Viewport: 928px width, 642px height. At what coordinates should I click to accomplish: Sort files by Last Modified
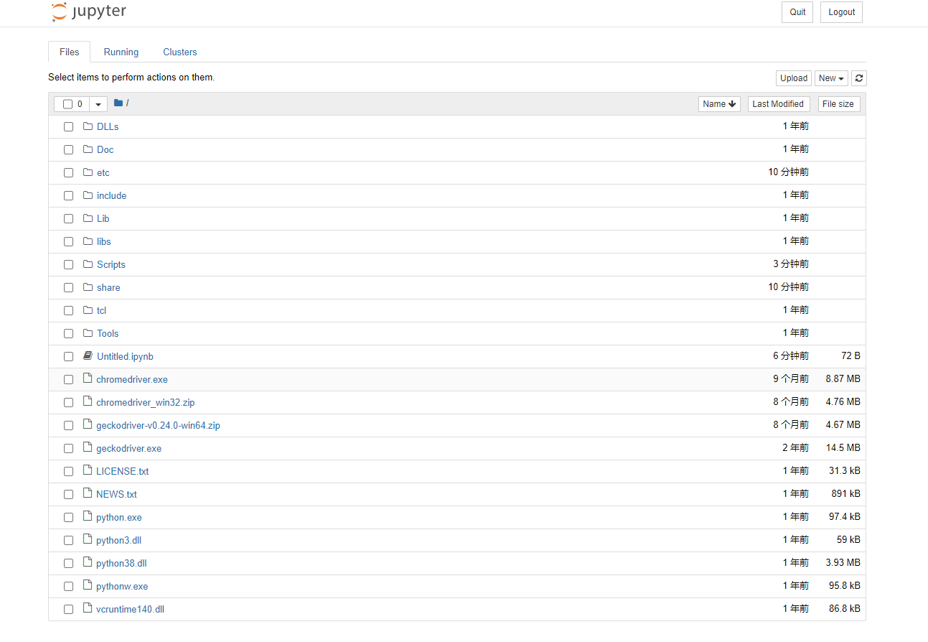point(779,104)
